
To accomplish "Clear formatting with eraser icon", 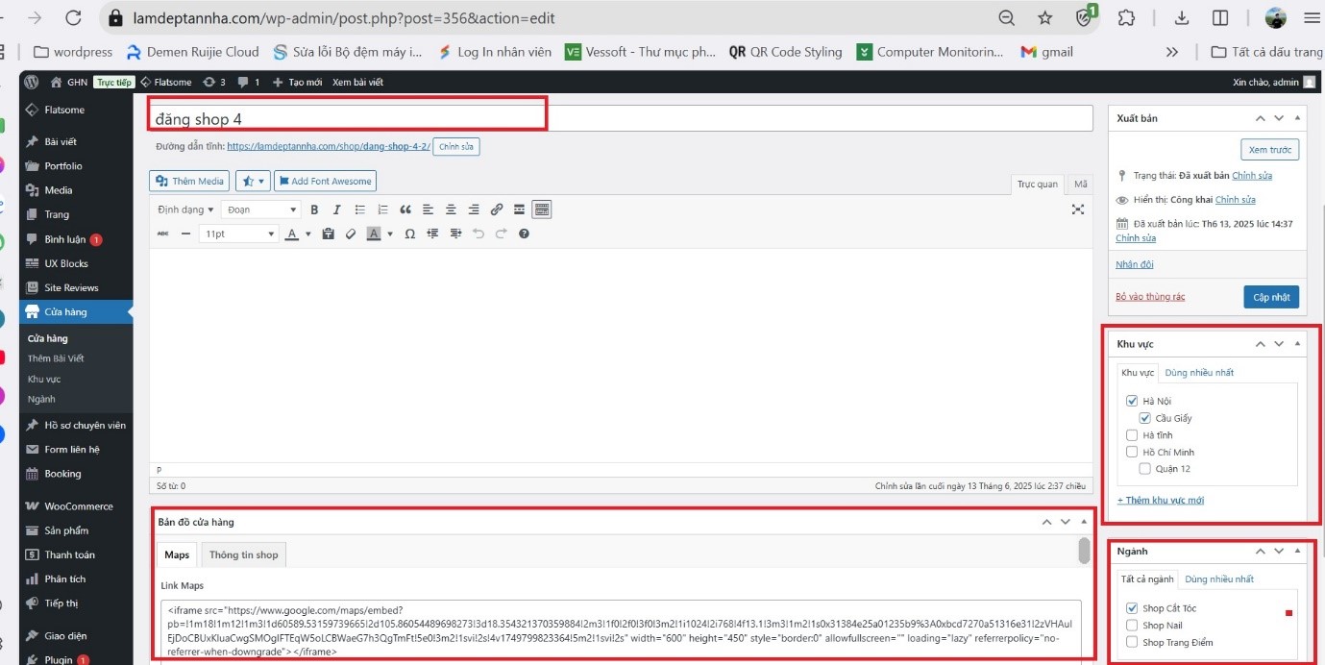I will point(351,234).
